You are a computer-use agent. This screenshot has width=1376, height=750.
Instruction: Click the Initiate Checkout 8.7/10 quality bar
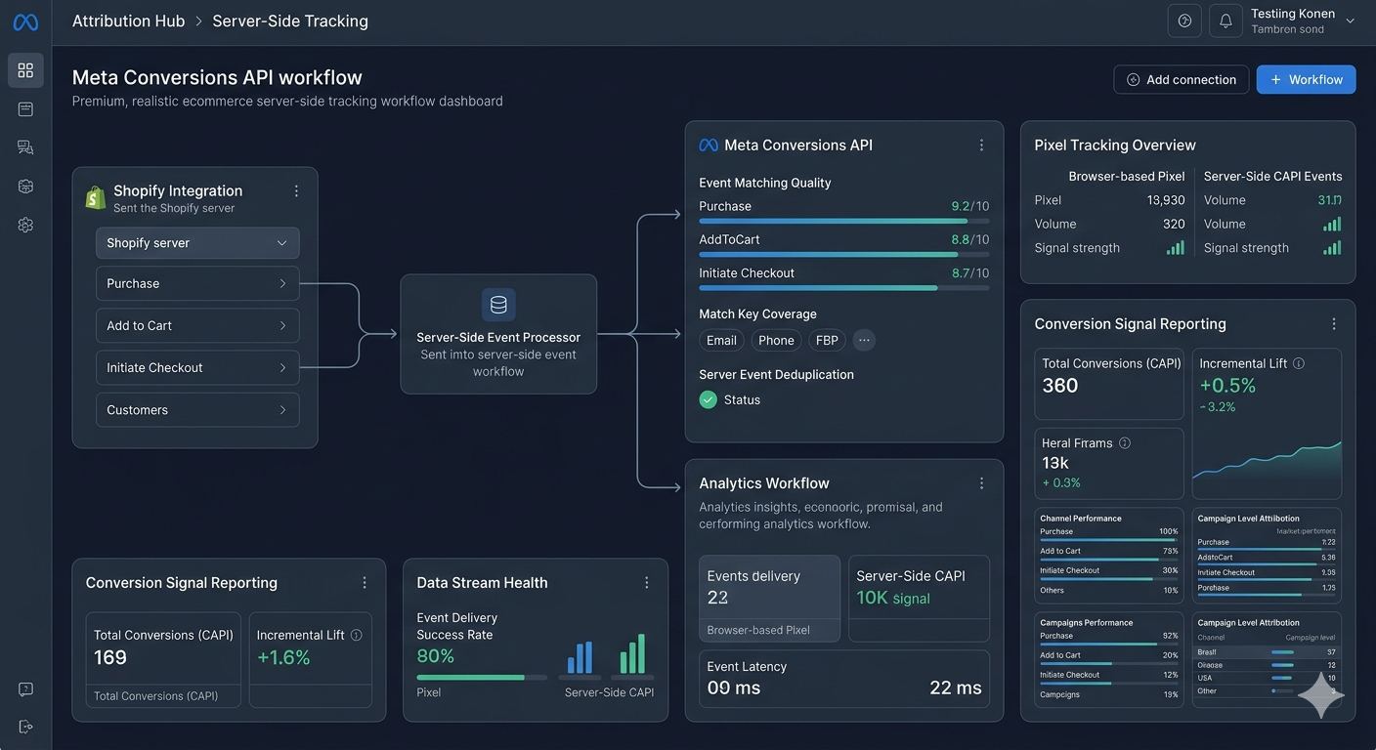point(844,288)
